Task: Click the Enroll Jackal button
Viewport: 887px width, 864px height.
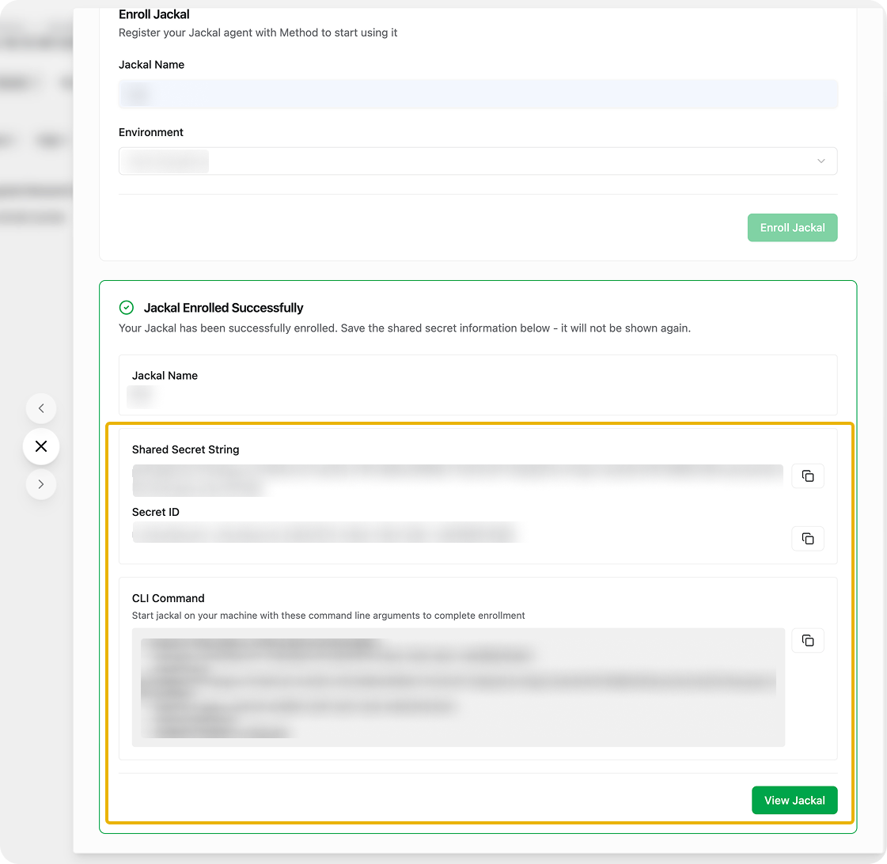Action: tap(792, 228)
